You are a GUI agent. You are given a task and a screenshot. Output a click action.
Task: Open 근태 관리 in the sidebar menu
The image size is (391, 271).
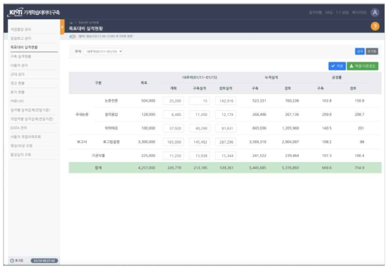coord(18,75)
